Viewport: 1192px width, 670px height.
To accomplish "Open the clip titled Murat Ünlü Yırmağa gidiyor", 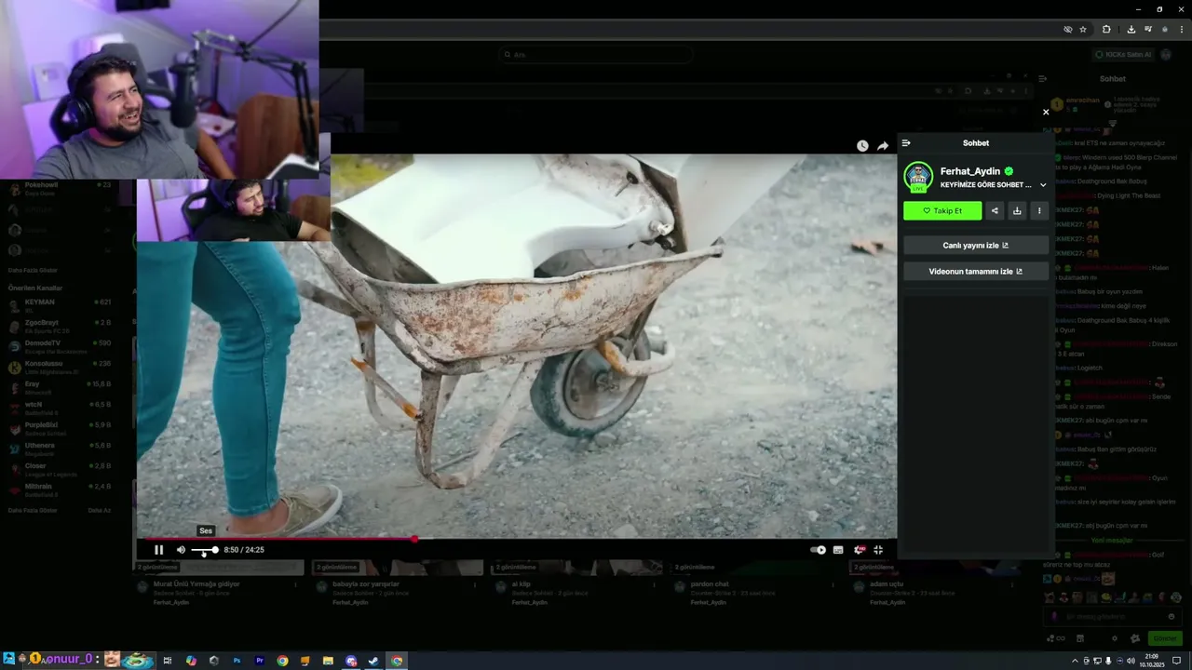I will [x=196, y=584].
